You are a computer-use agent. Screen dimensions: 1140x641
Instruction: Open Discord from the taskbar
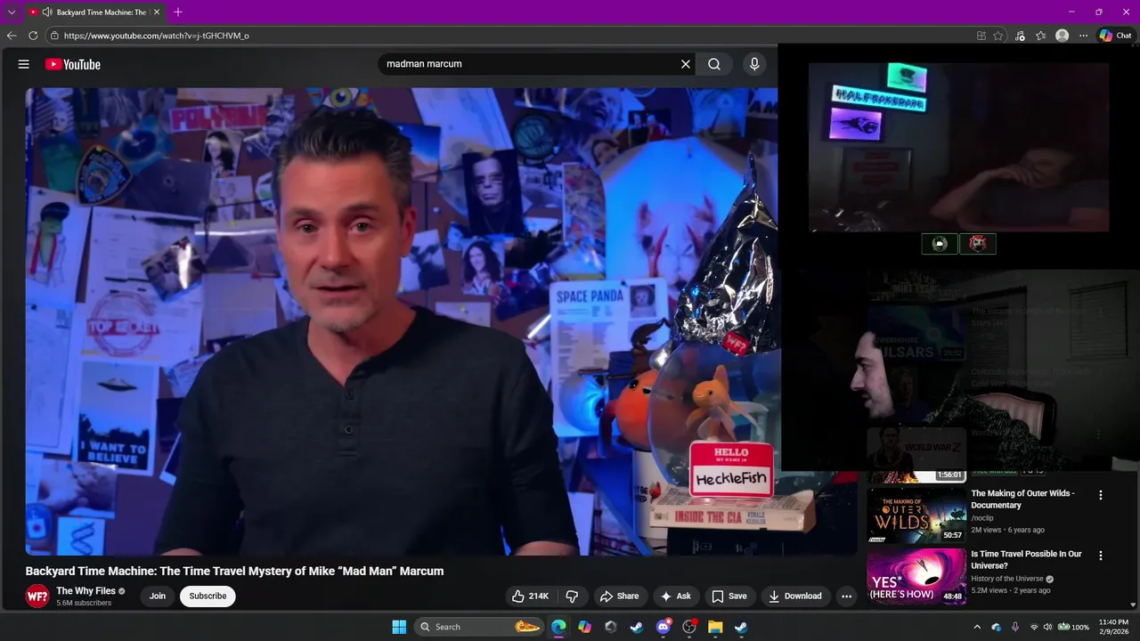(663, 627)
